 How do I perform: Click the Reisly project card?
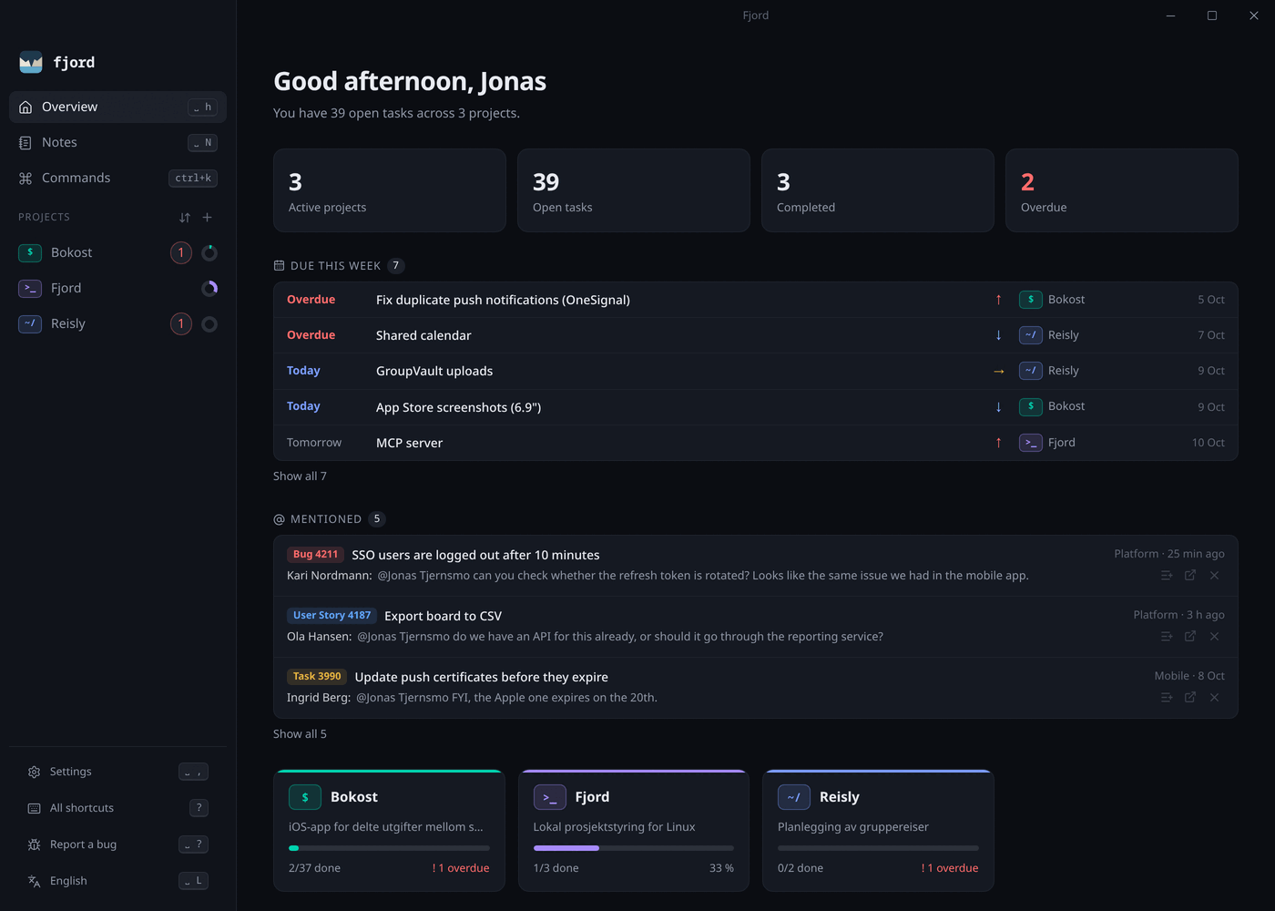878,830
